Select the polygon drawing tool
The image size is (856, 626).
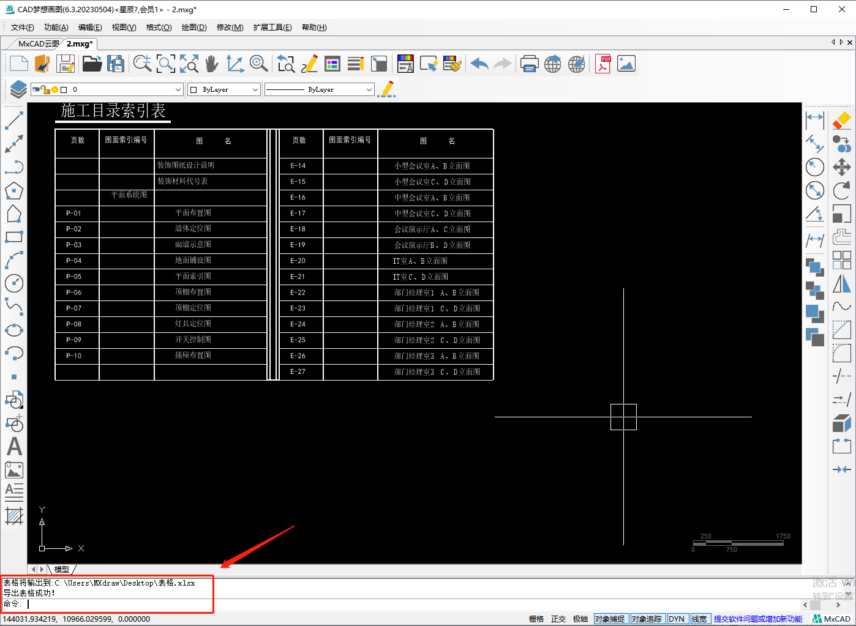(14, 190)
